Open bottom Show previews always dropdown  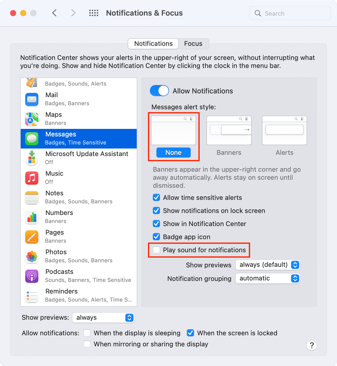103,318
